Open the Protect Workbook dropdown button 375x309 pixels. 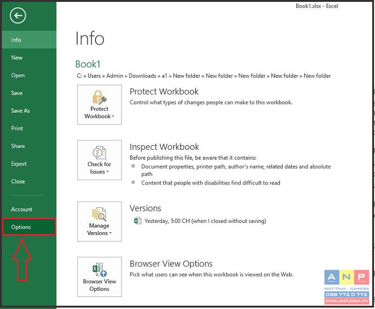[x=99, y=104]
